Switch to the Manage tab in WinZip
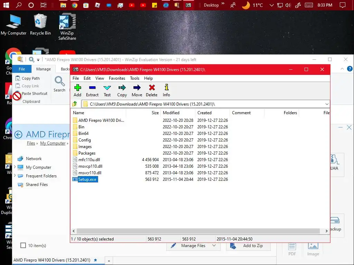 44,69
